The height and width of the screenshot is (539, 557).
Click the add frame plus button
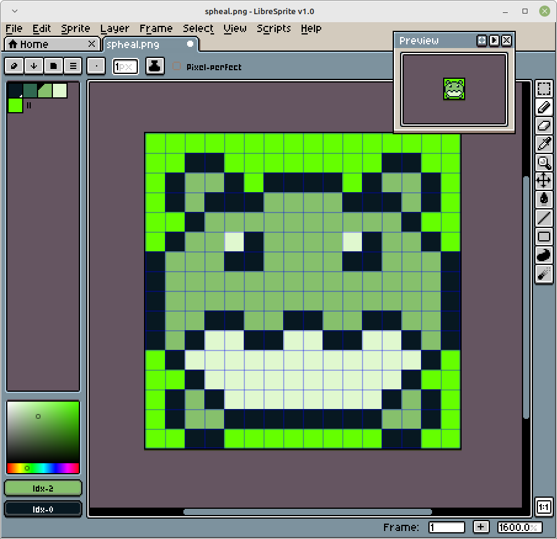pos(481,527)
